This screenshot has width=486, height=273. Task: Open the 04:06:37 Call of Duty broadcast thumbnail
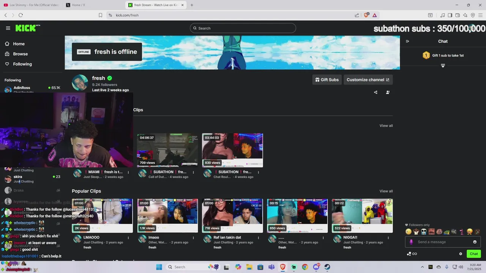[167, 150]
